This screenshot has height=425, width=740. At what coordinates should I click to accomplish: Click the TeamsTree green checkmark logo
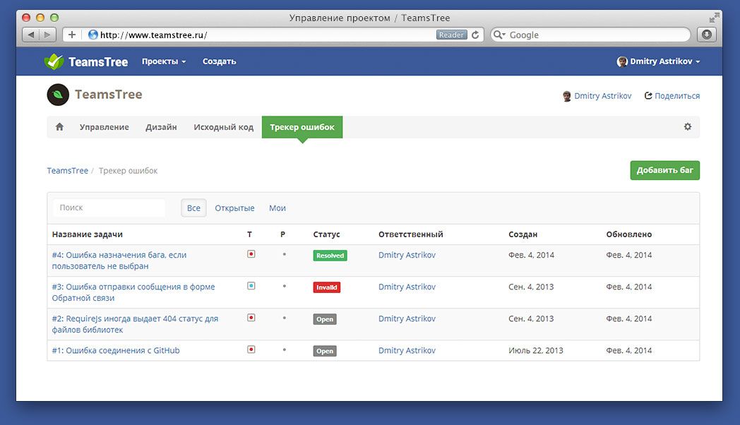click(54, 61)
